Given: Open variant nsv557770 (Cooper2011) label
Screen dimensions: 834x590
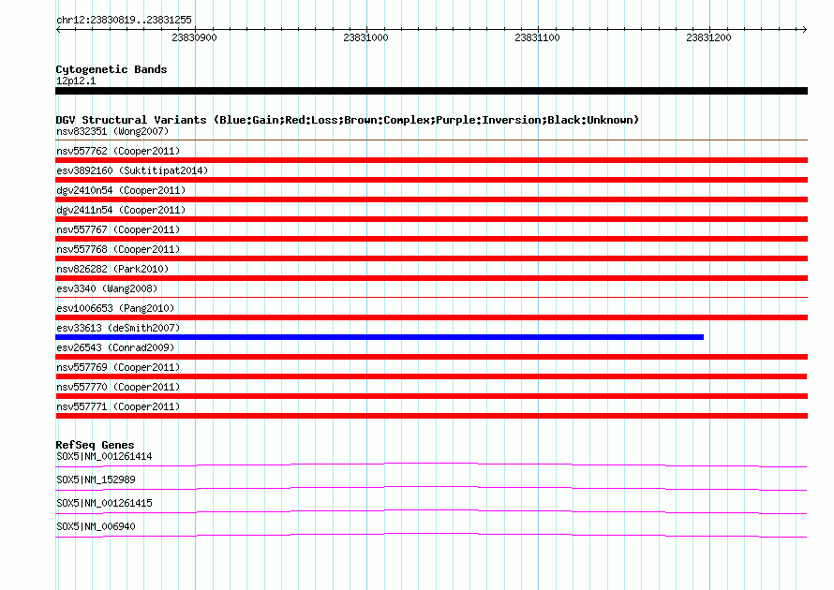Looking at the screenshot, I should [118, 387].
